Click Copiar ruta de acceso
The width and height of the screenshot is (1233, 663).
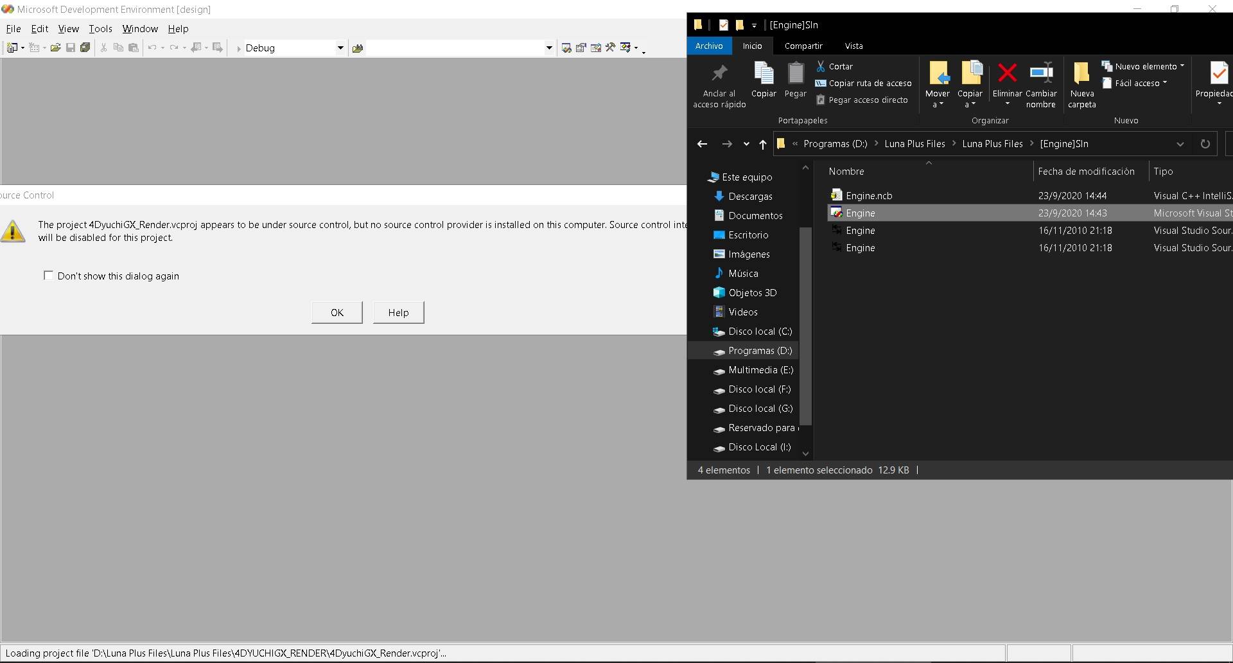pyautogui.click(x=864, y=83)
